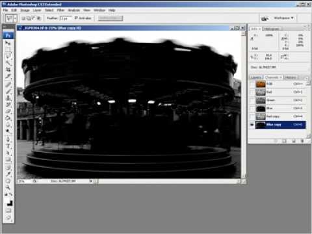
Task: Select the Zoom tool
Action: click(8, 187)
